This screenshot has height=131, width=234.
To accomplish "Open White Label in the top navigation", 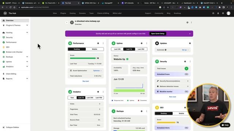I will [x=117, y=13].
